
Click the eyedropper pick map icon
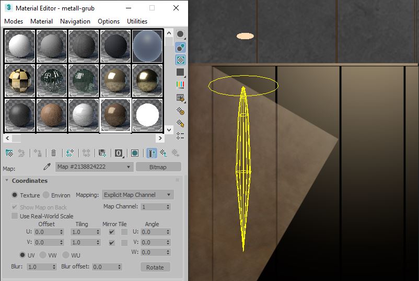47,167
